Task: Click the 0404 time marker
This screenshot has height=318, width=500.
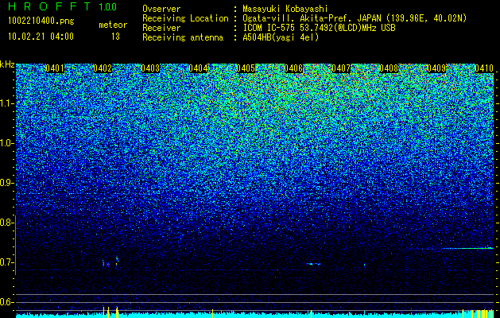Action: 198,68
